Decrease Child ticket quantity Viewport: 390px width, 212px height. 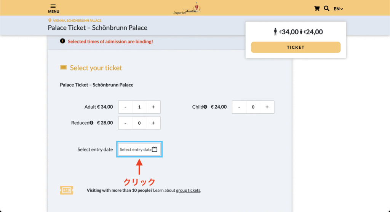pyautogui.click(x=239, y=107)
